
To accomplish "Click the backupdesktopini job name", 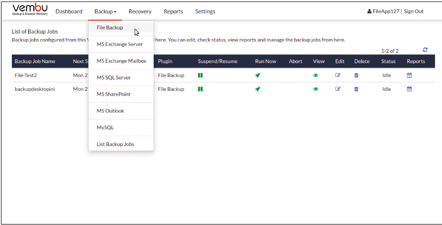I will pos(35,89).
